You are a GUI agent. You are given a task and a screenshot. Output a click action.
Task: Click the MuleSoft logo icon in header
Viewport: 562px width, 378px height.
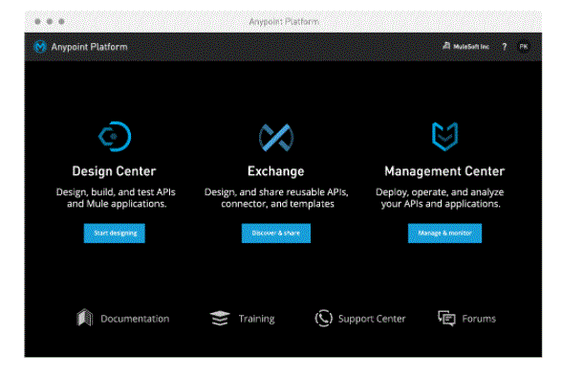pos(40,47)
